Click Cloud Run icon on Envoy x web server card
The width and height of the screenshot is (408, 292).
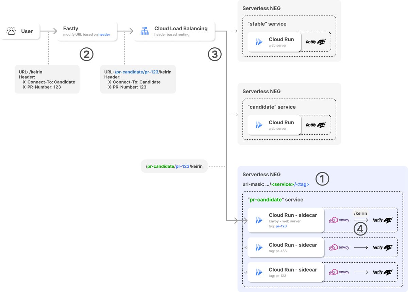tap(259, 220)
